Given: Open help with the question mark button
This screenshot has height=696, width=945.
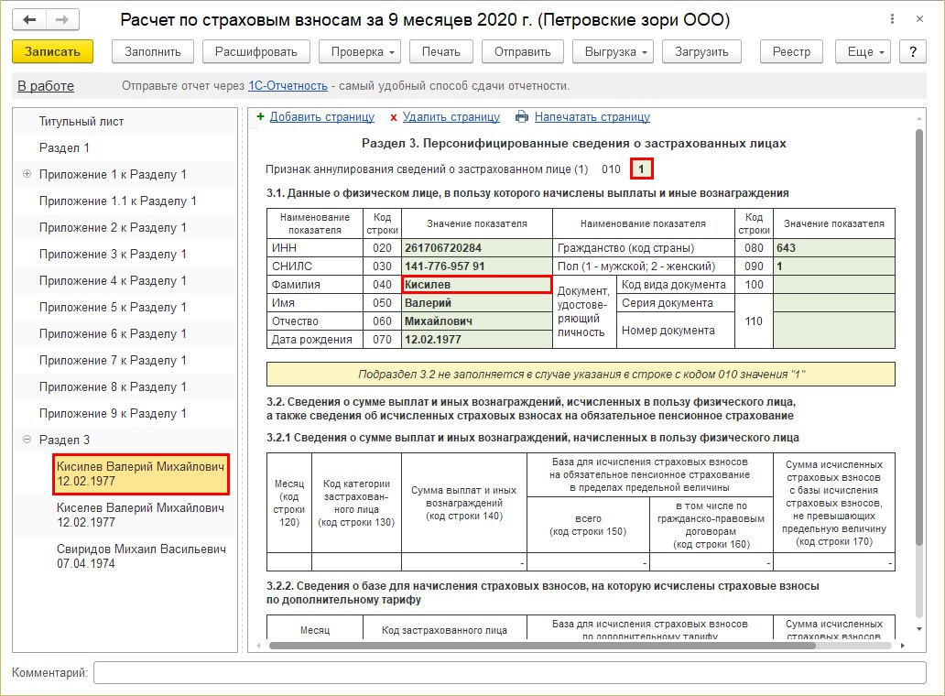Looking at the screenshot, I should (912, 52).
